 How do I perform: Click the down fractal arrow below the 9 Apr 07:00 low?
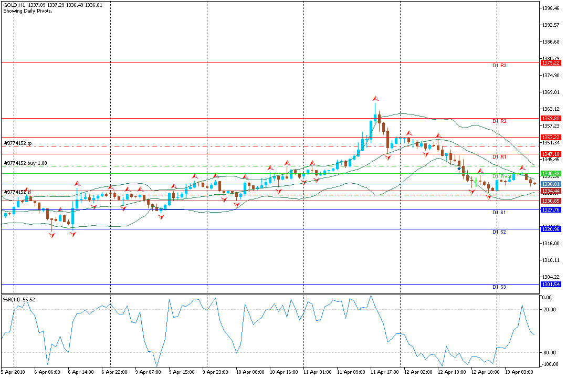tap(161, 217)
